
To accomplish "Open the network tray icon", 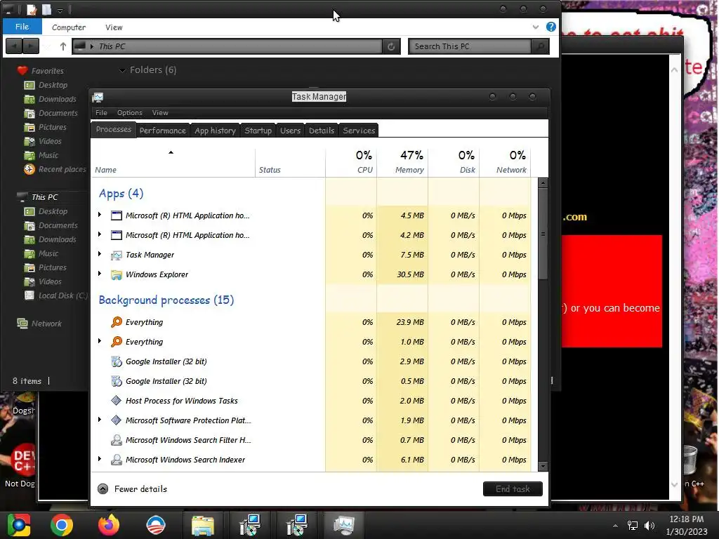I will coord(633,525).
